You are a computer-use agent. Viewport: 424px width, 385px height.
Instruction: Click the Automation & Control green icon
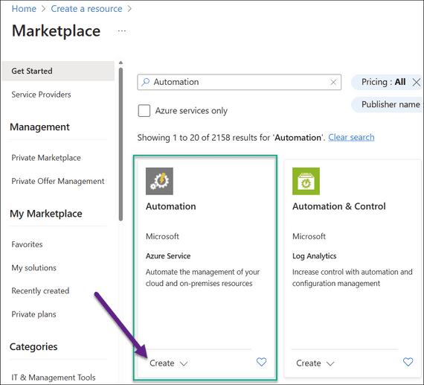tap(306, 181)
